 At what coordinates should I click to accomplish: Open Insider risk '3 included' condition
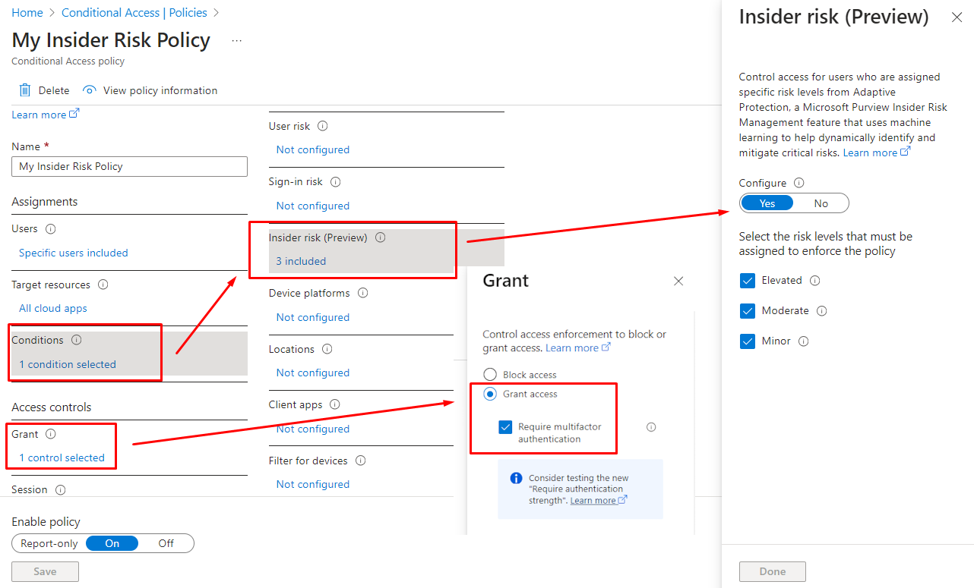point(301,261)
